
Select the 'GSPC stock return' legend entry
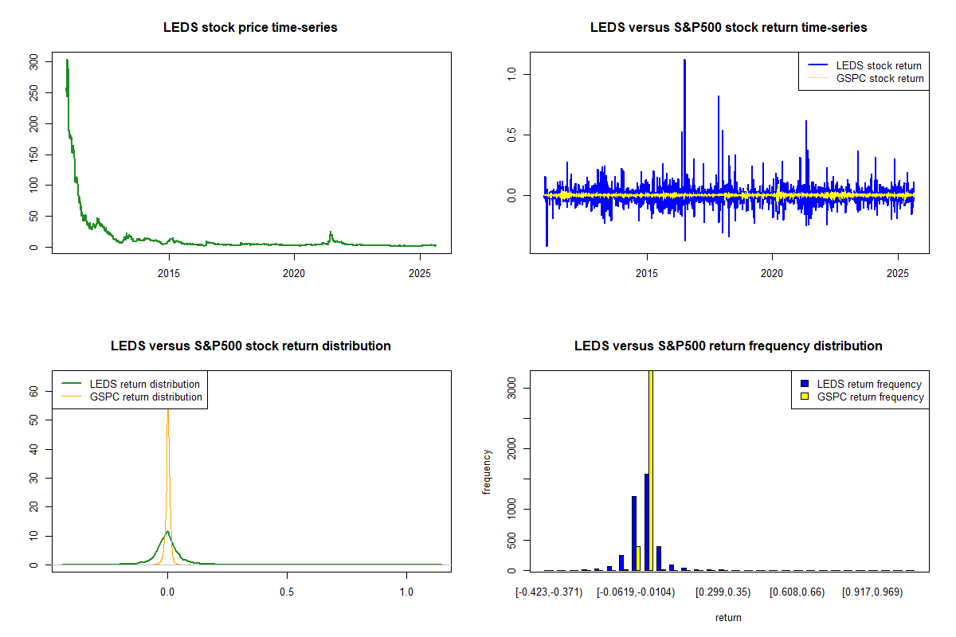pos(880,78)
